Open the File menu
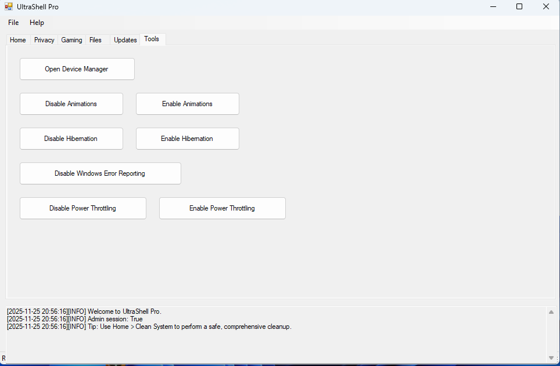The width and height of the screenshot is (560, 366). click(13, 23)
